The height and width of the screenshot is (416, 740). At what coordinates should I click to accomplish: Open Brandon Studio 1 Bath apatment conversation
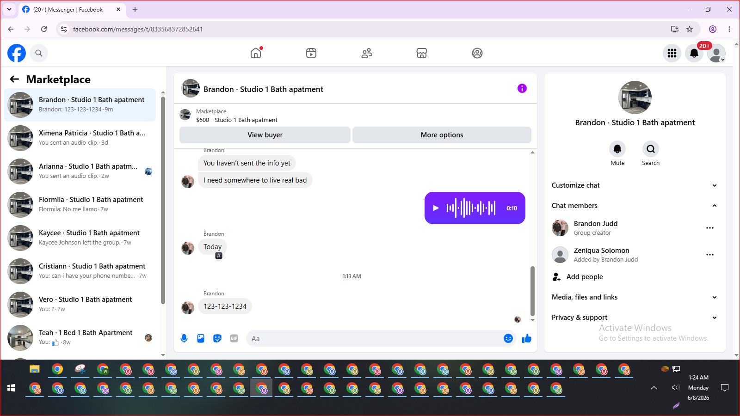(80, 105)
